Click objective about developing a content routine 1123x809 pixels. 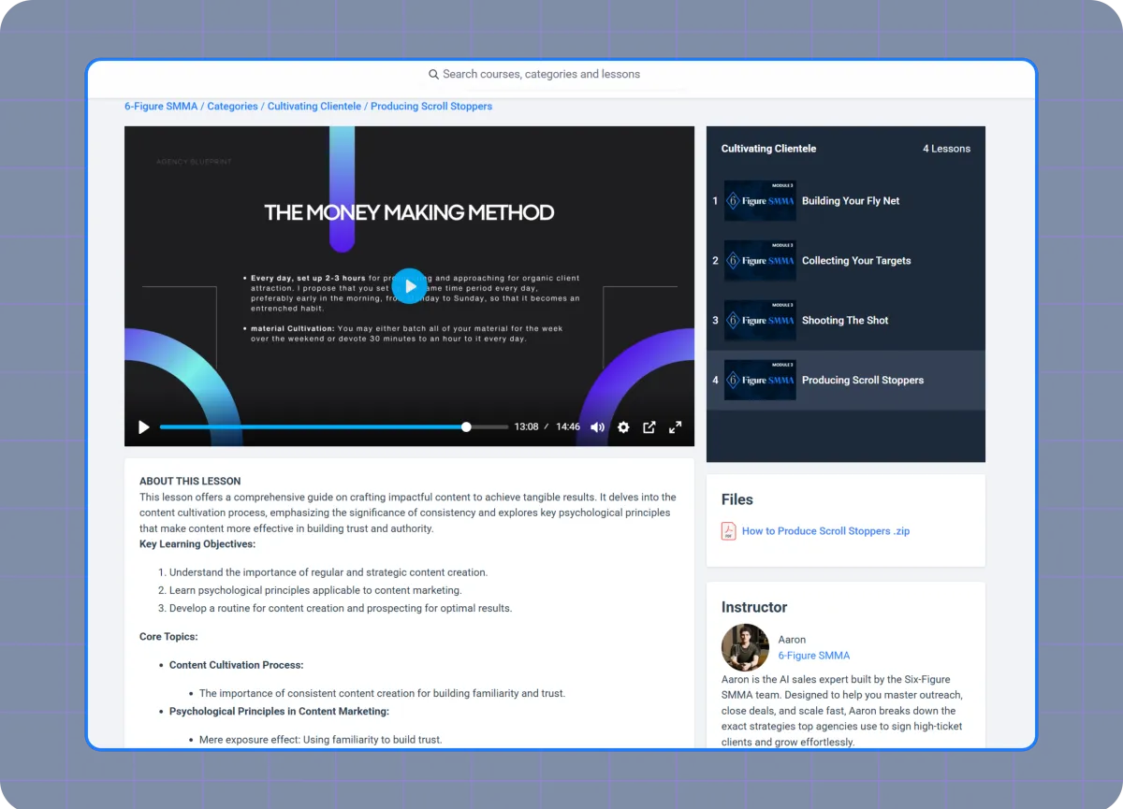coord(341,608)
